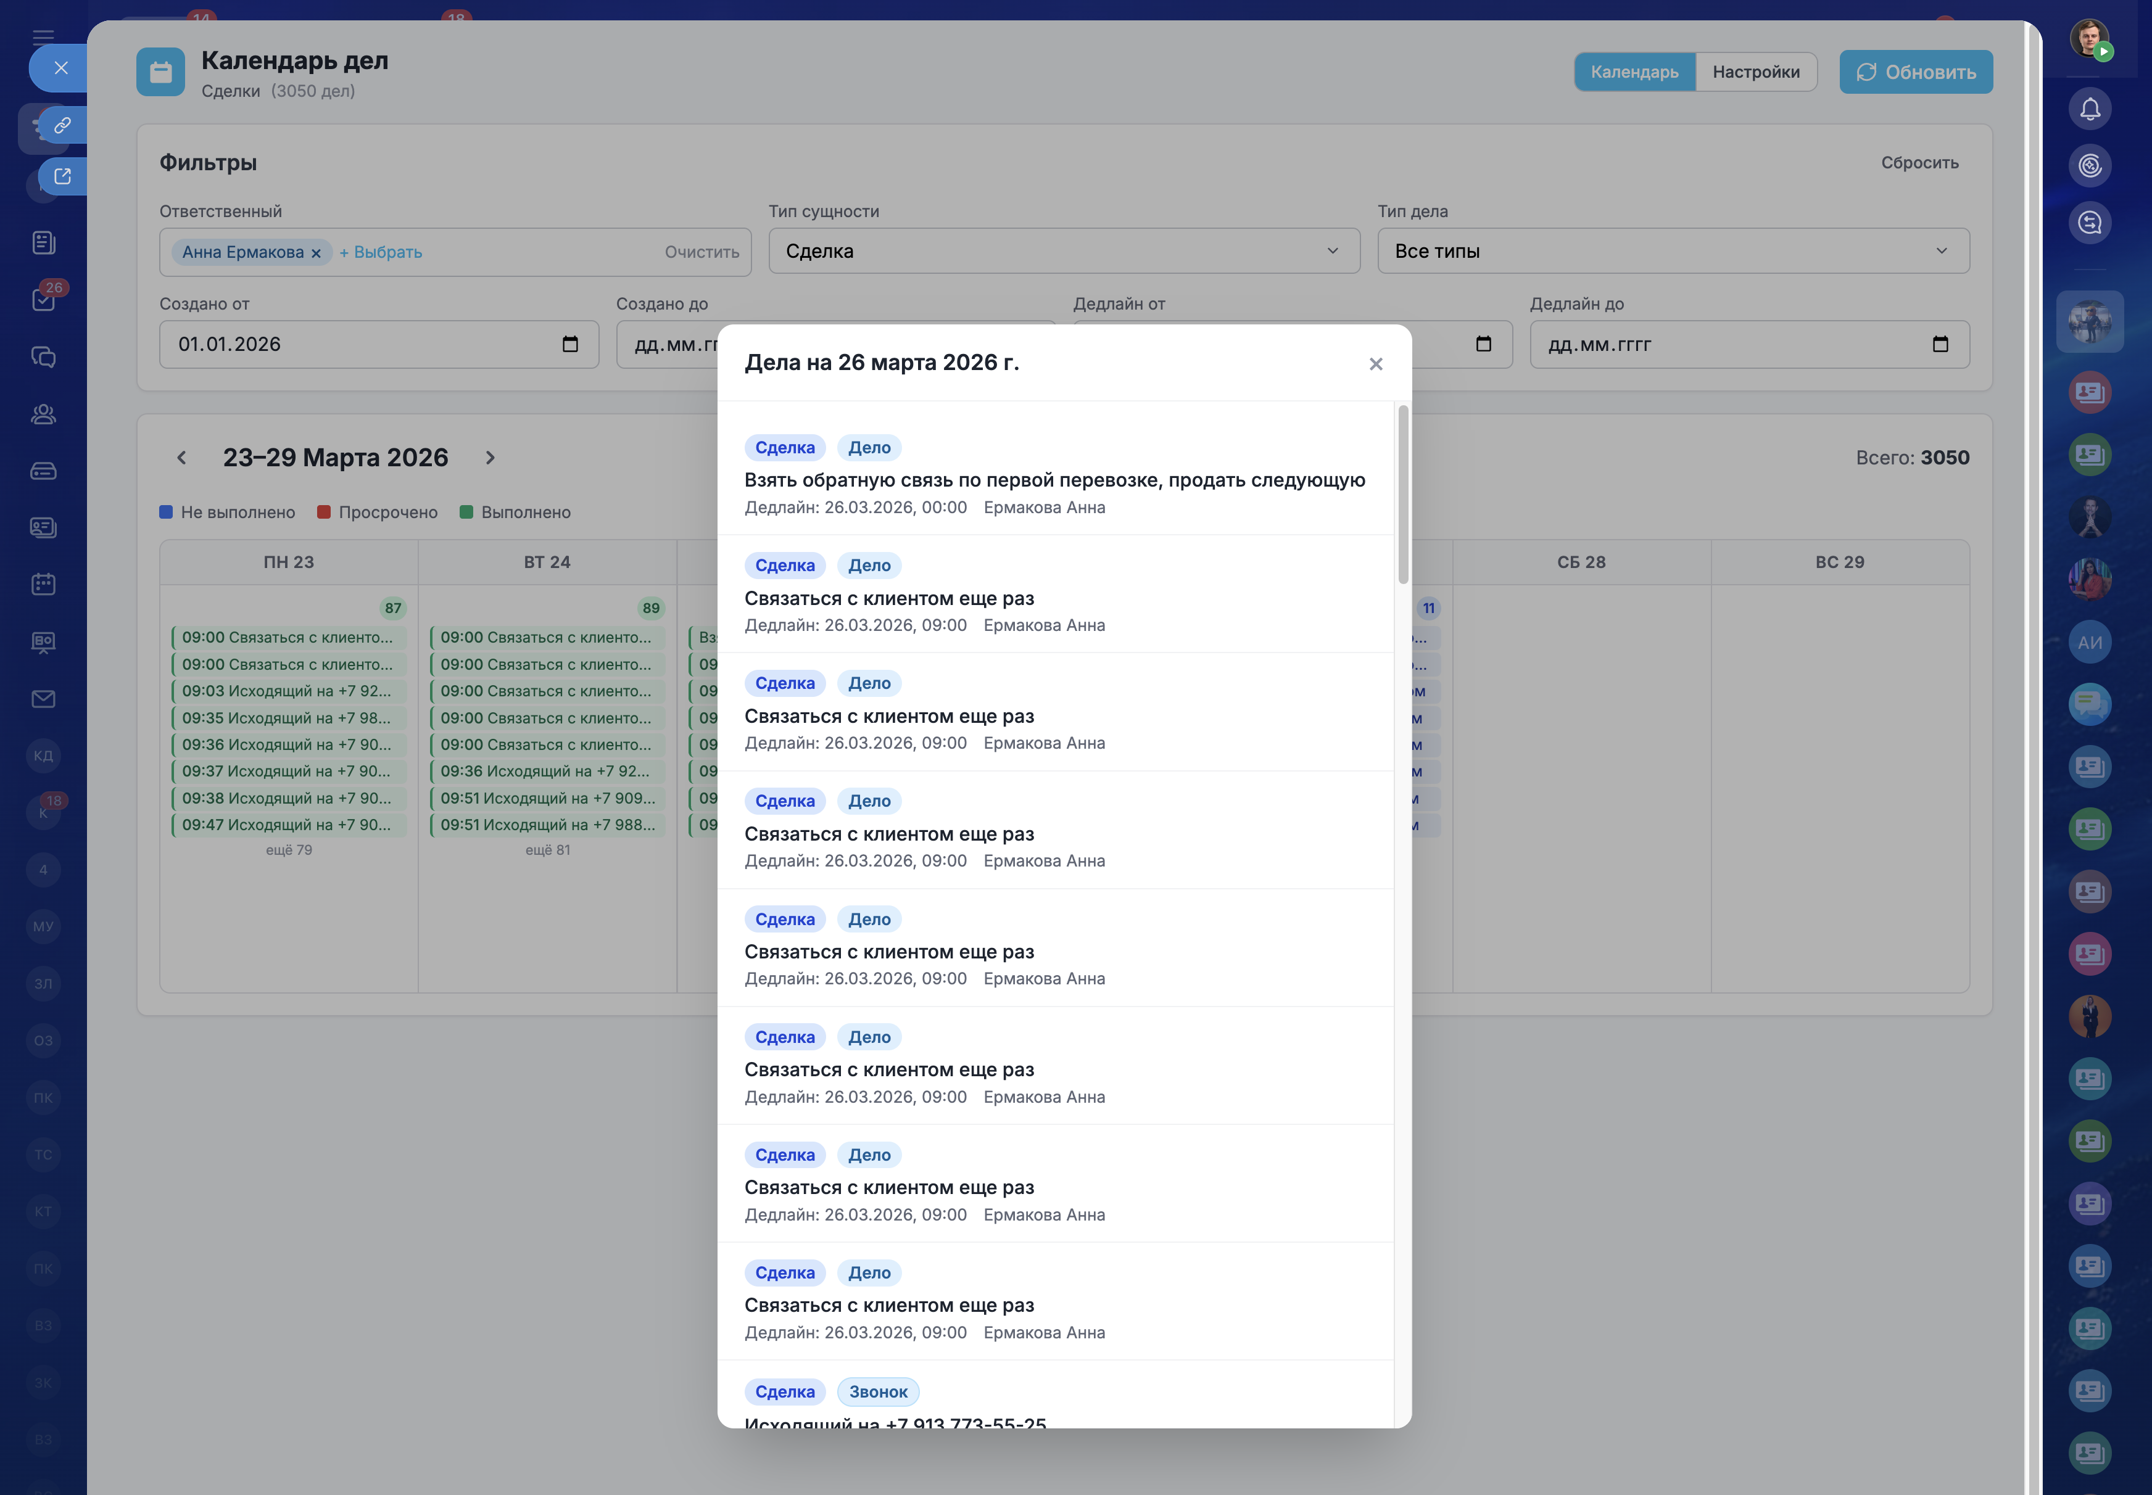The height and width of the screenshot is (1495, 2152).
Task: Click the notifications bell icon
Action: [x=2089, y=110]
